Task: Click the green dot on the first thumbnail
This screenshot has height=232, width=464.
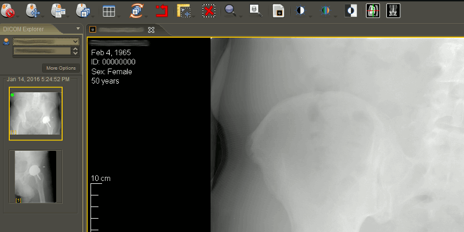Action: click(12, 95)
